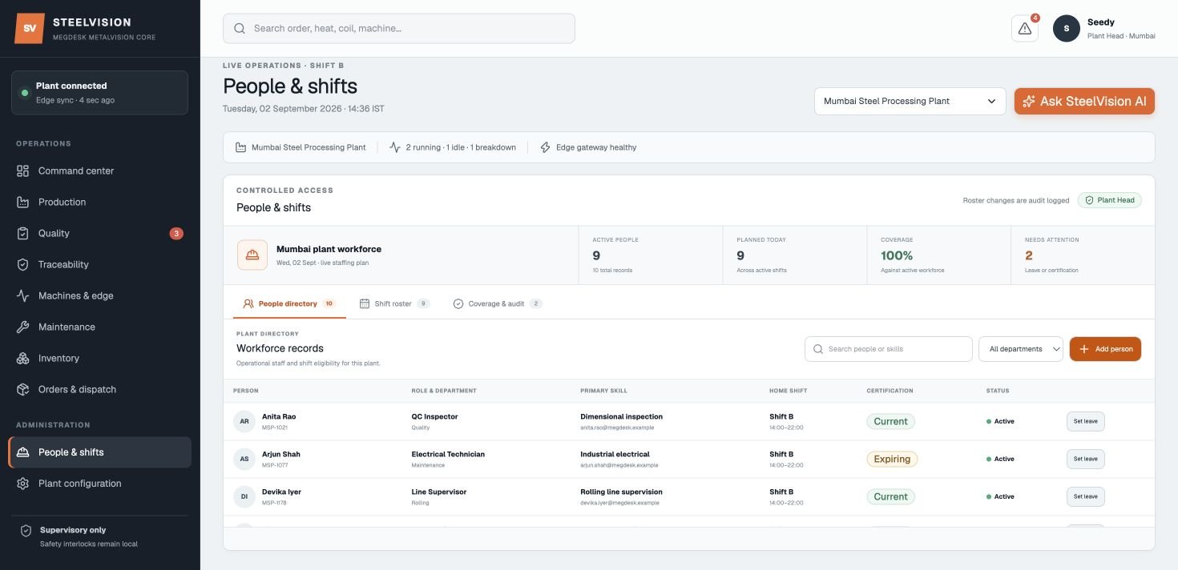Expand the All departments filter dropdown
The width and height of the screenshot is (1178, 570).
tap(1021, 349)
